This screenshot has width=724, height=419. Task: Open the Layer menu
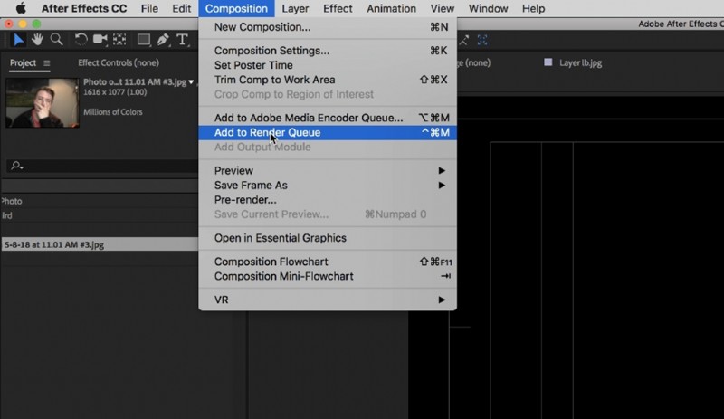pyautogui.click(x=295, y=8)
